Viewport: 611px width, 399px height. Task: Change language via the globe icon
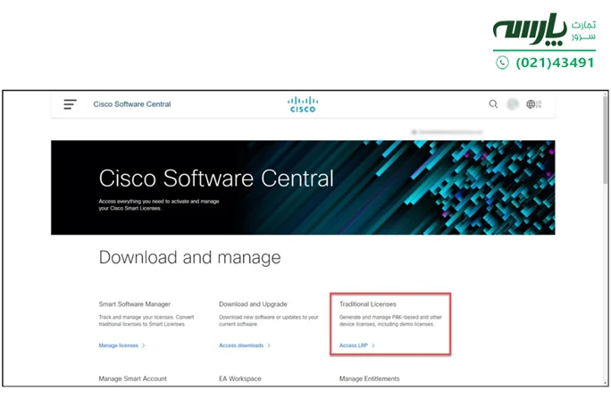[x=531, y=104]
